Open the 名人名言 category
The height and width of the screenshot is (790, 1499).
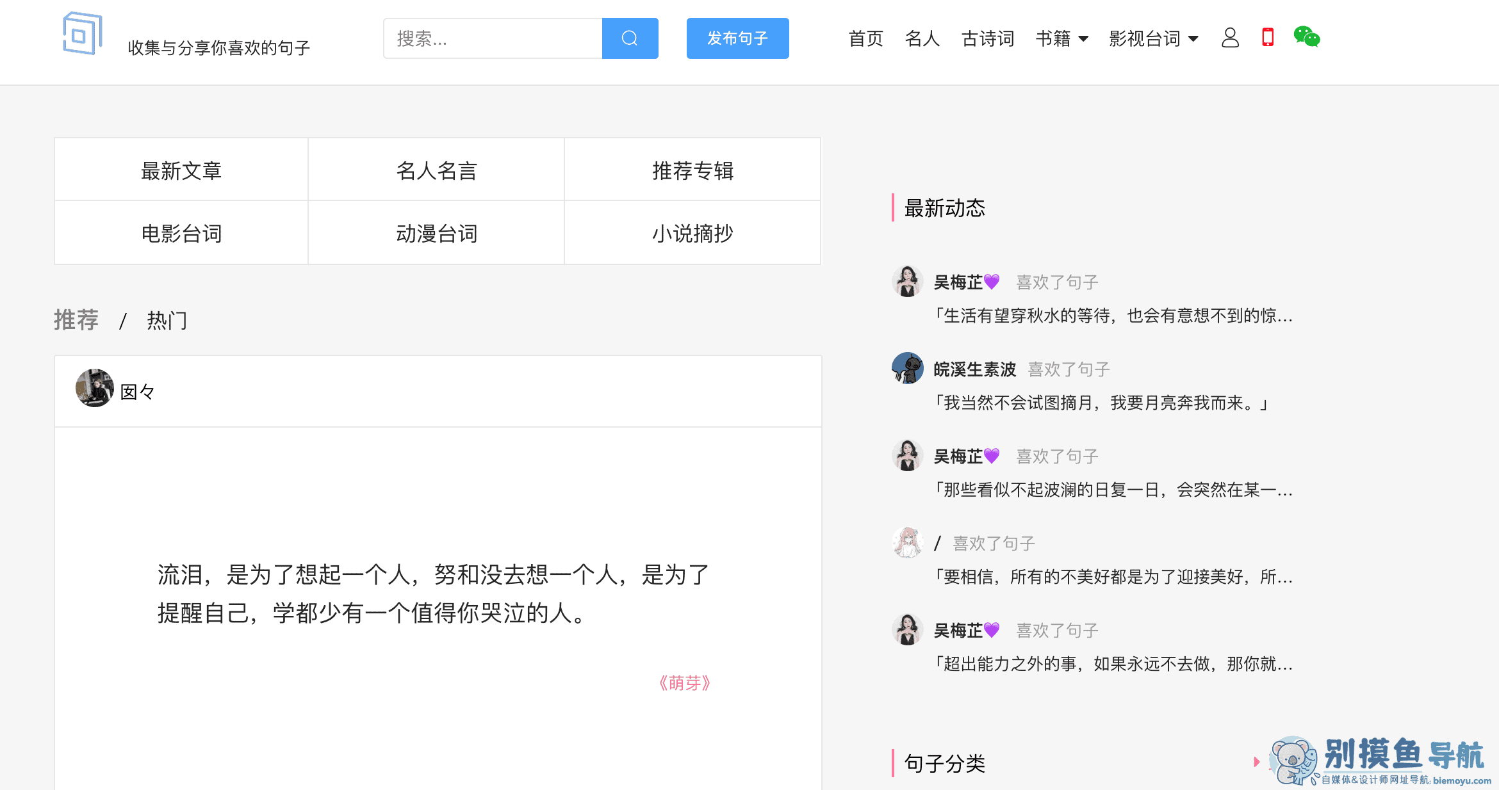click(436, 170)
